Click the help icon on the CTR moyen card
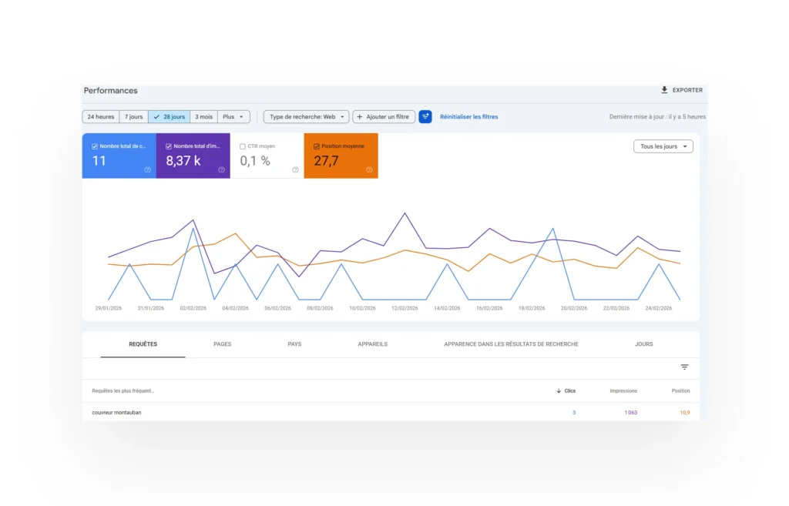The image size is (789, 506). (x=294, y=169)
